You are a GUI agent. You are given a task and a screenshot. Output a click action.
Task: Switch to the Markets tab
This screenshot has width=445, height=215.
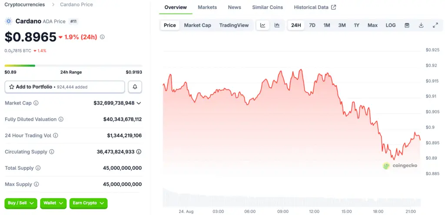[207, 7]
